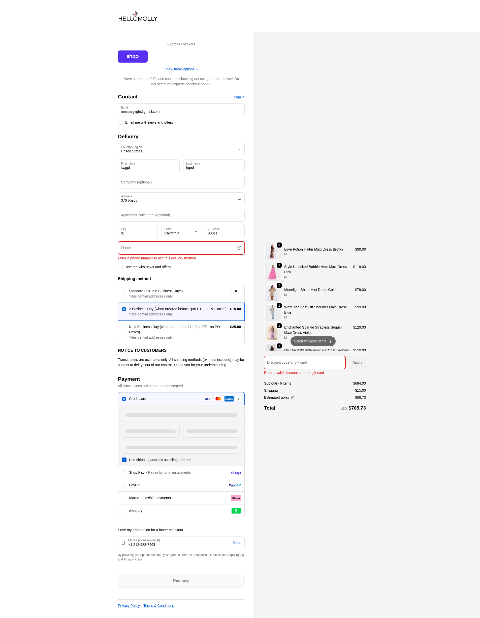Click the Sign in link
The image size is (480, 618).
[239, 97]
